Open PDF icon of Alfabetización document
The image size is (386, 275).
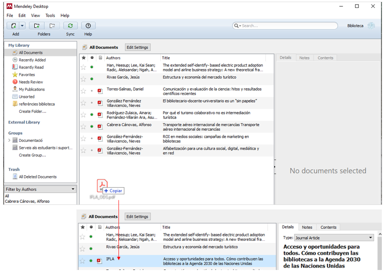[100, 150]
